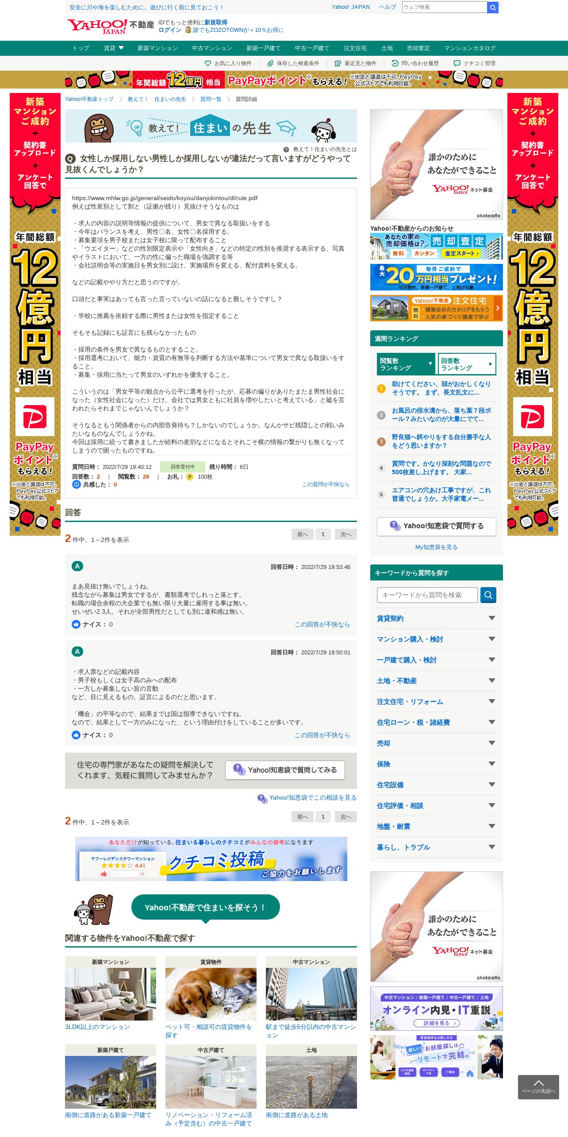568x1137 pixels.
Task: Focus キーワードから質問を検索 input field
Action: coord(427,595)
